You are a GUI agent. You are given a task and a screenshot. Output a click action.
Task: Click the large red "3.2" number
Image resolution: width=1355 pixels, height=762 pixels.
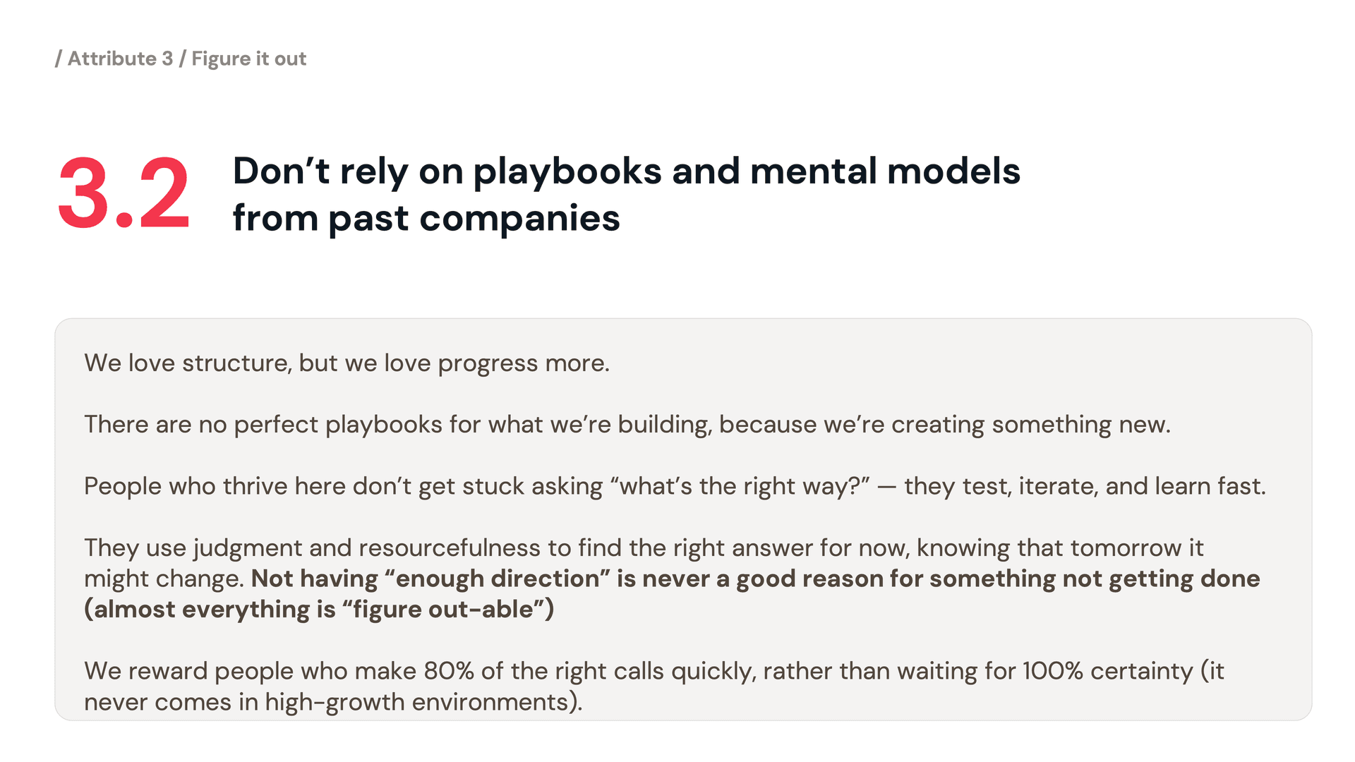[x=124, y=194]
